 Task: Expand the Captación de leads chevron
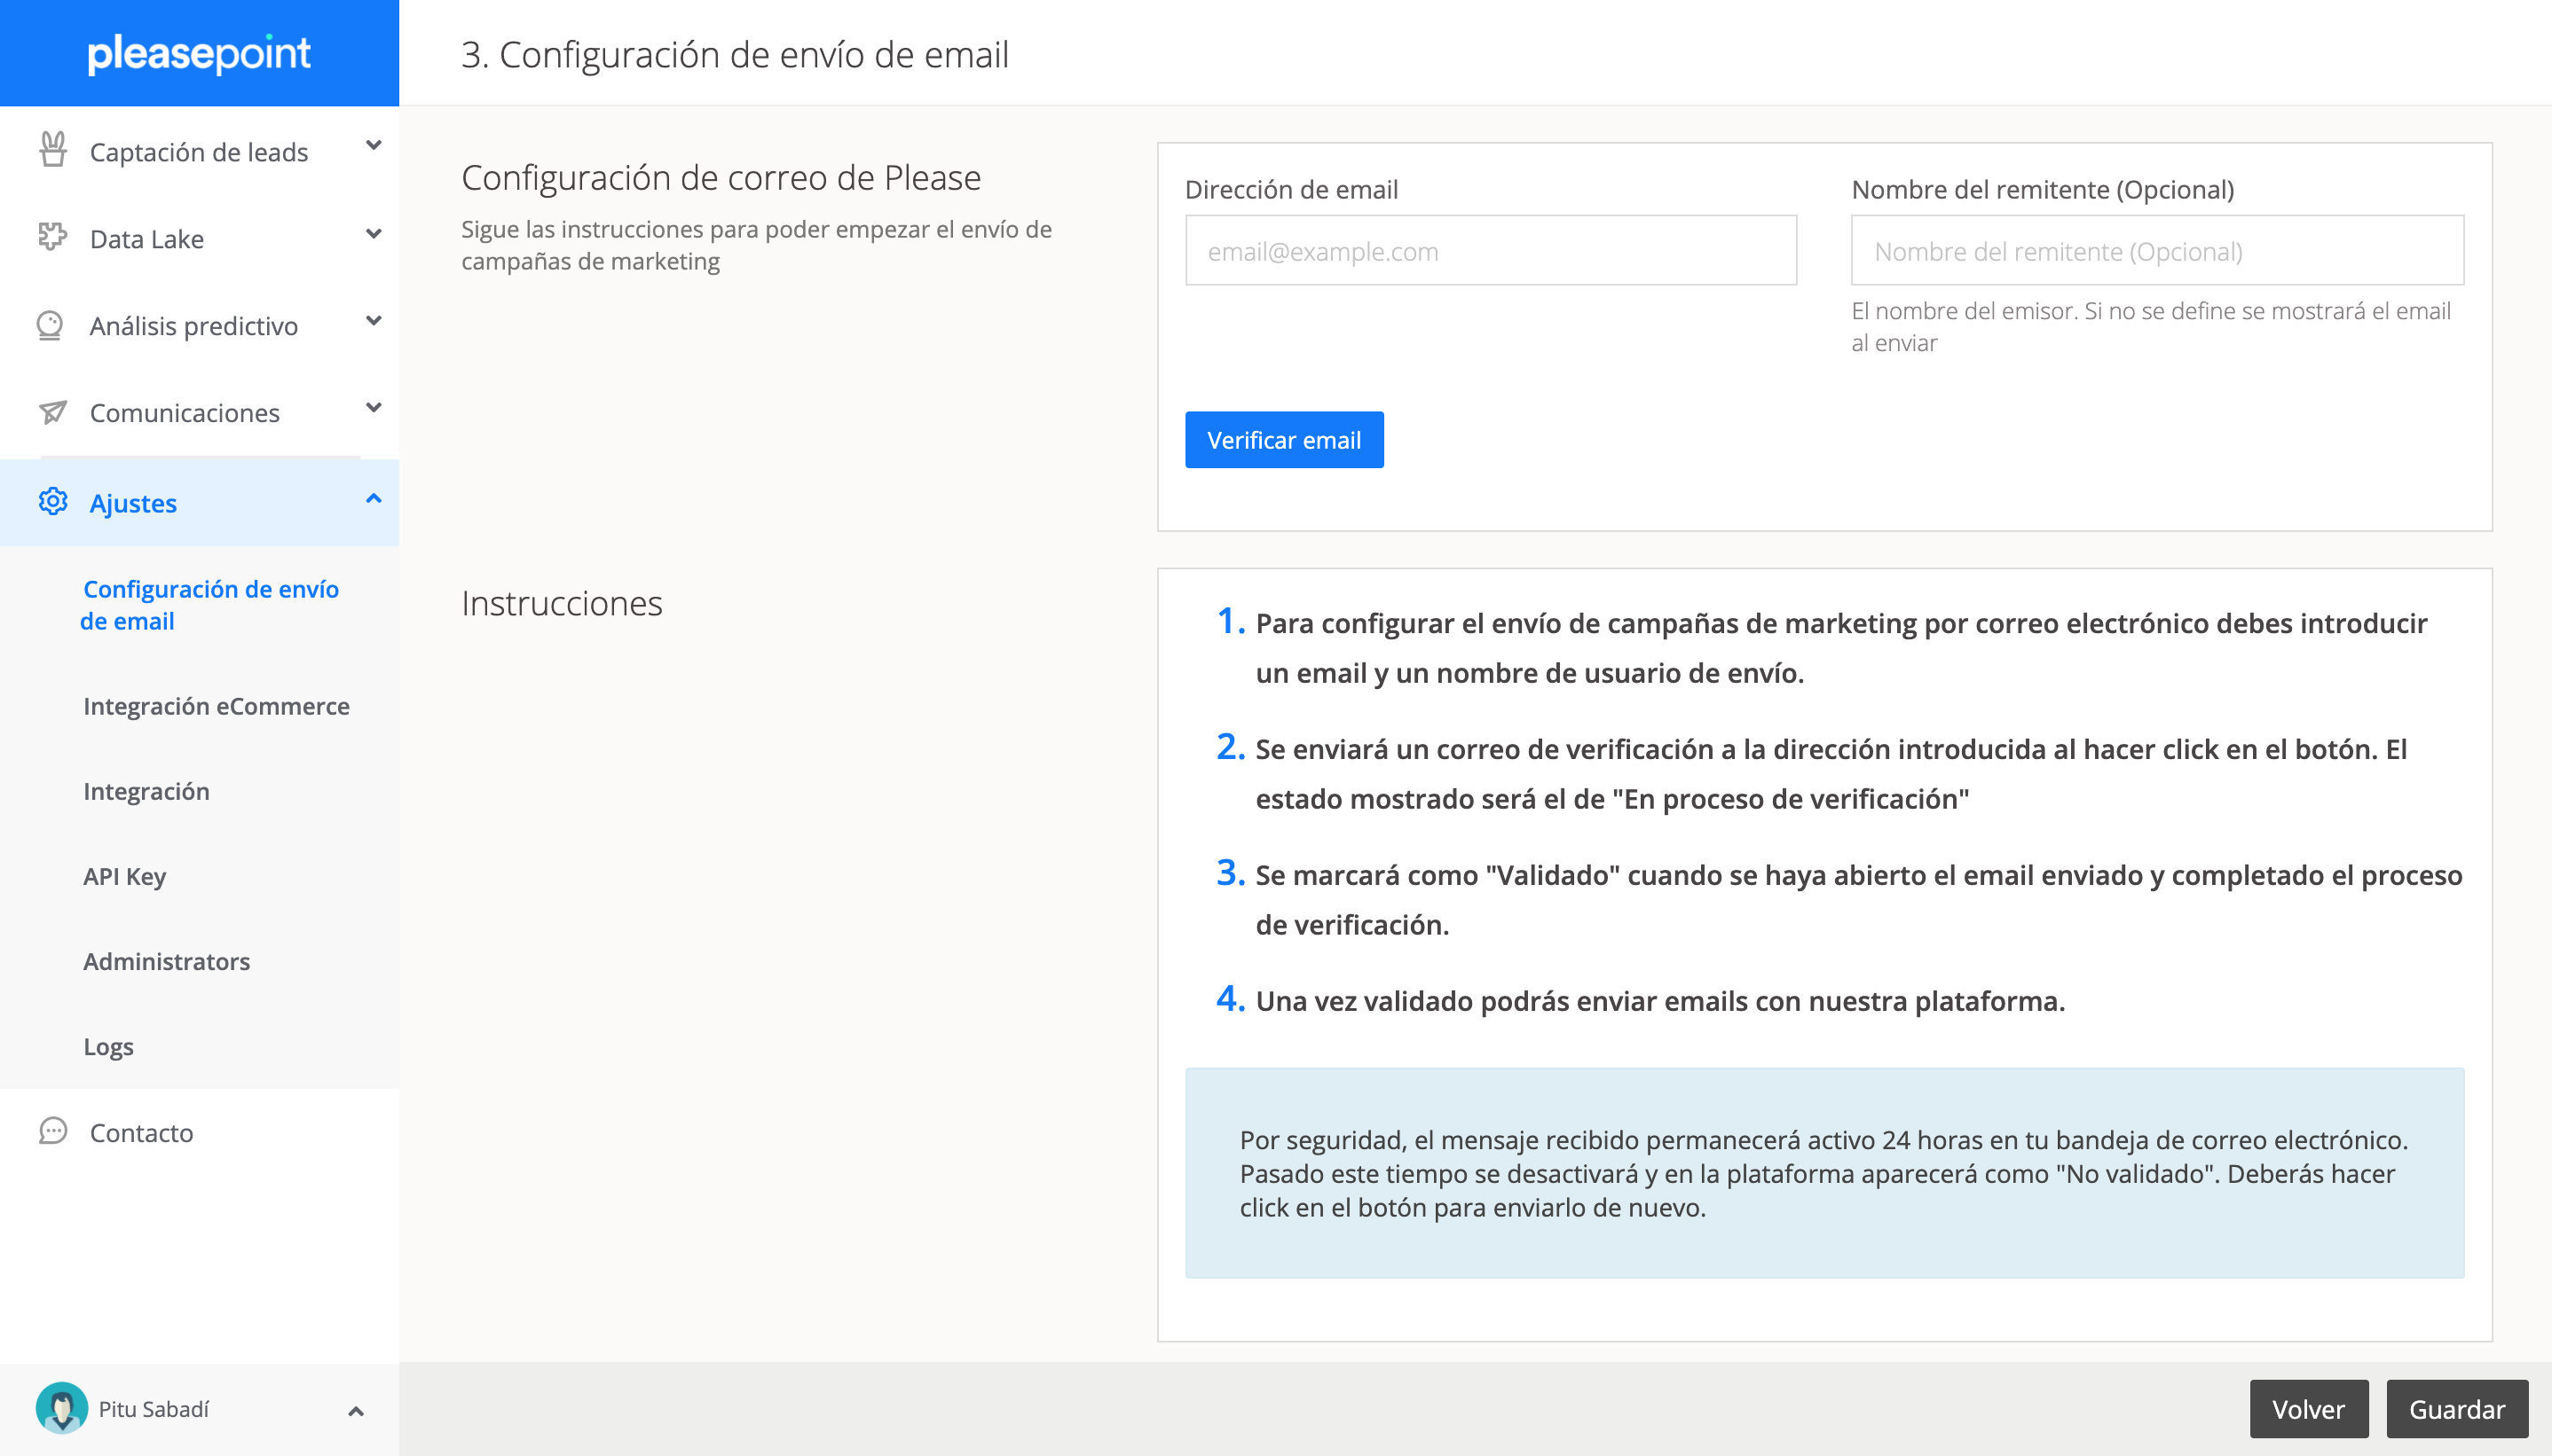[374, 146]
